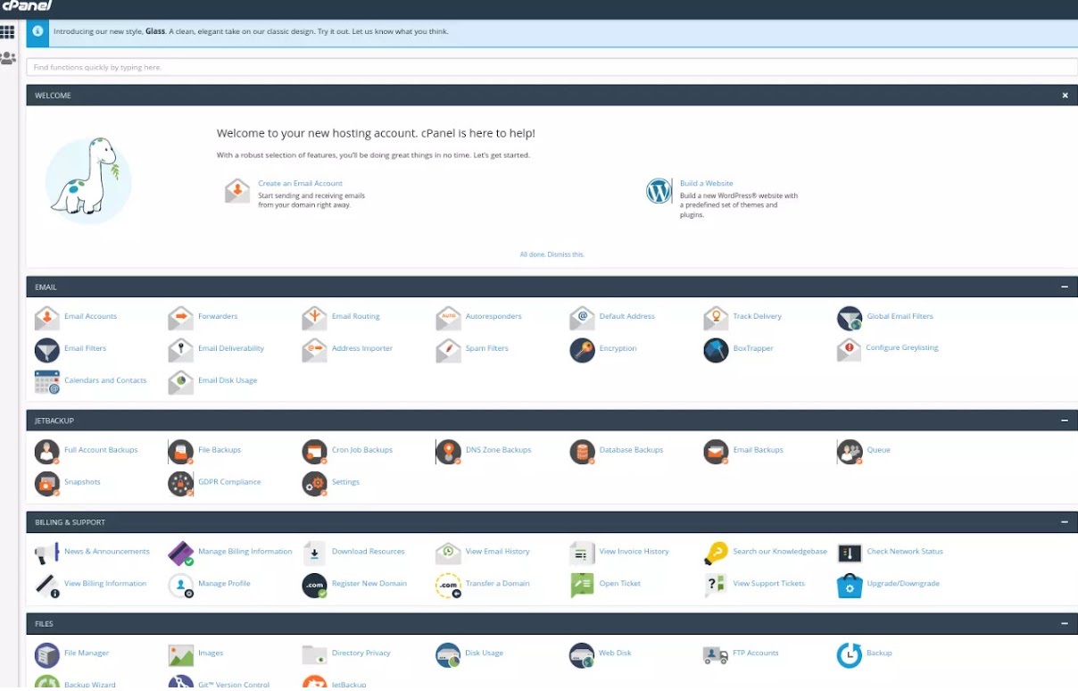Click the User Manager people icon in sidebar

8,58
